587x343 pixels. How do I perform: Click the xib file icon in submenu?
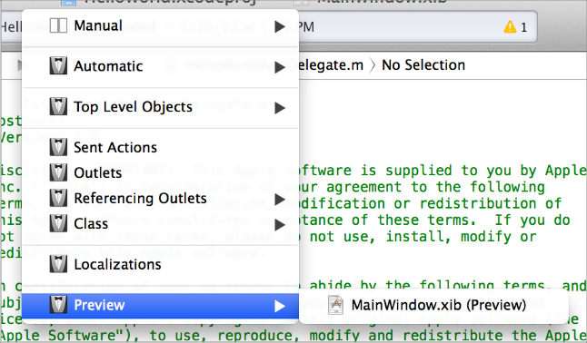335,305
